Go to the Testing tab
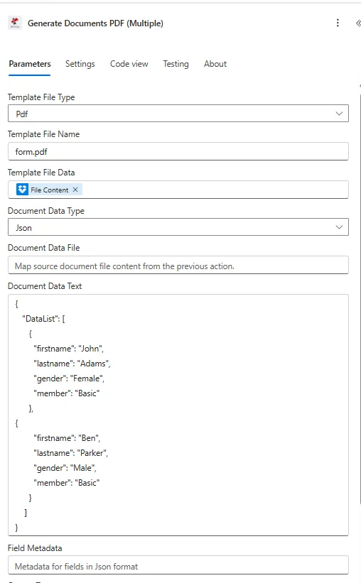The height and width of the screenshot is (583, 361). point(176,64)
